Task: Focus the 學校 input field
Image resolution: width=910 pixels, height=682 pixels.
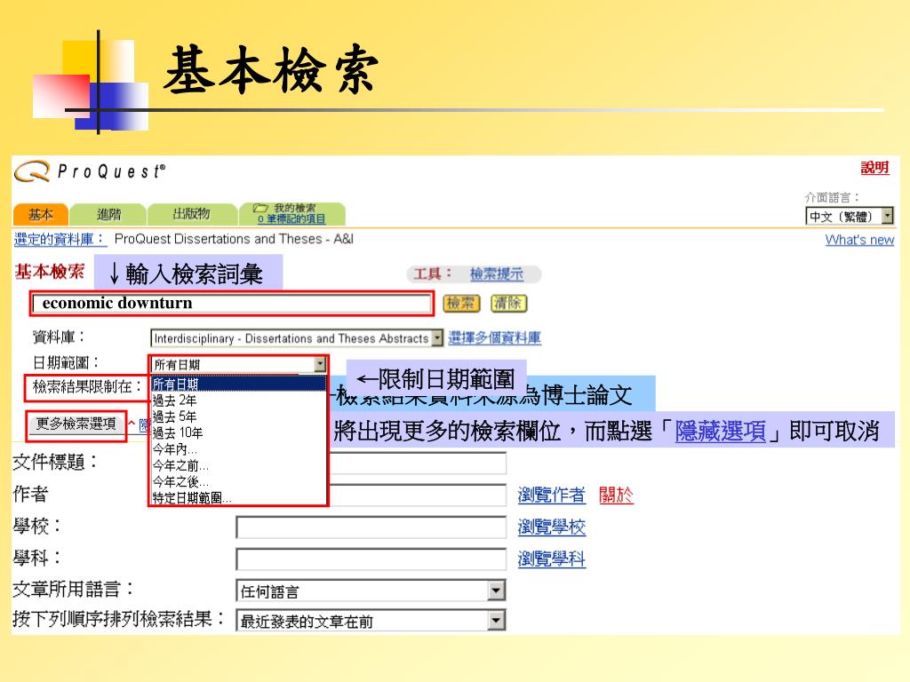Action: 371,527
